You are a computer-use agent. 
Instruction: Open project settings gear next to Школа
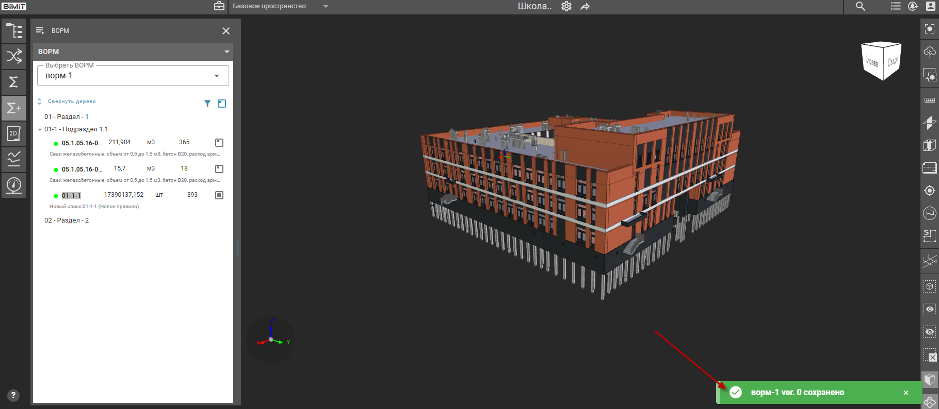click(x=566, y=6)
